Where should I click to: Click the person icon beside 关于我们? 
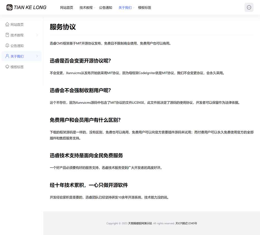(7, 56)
